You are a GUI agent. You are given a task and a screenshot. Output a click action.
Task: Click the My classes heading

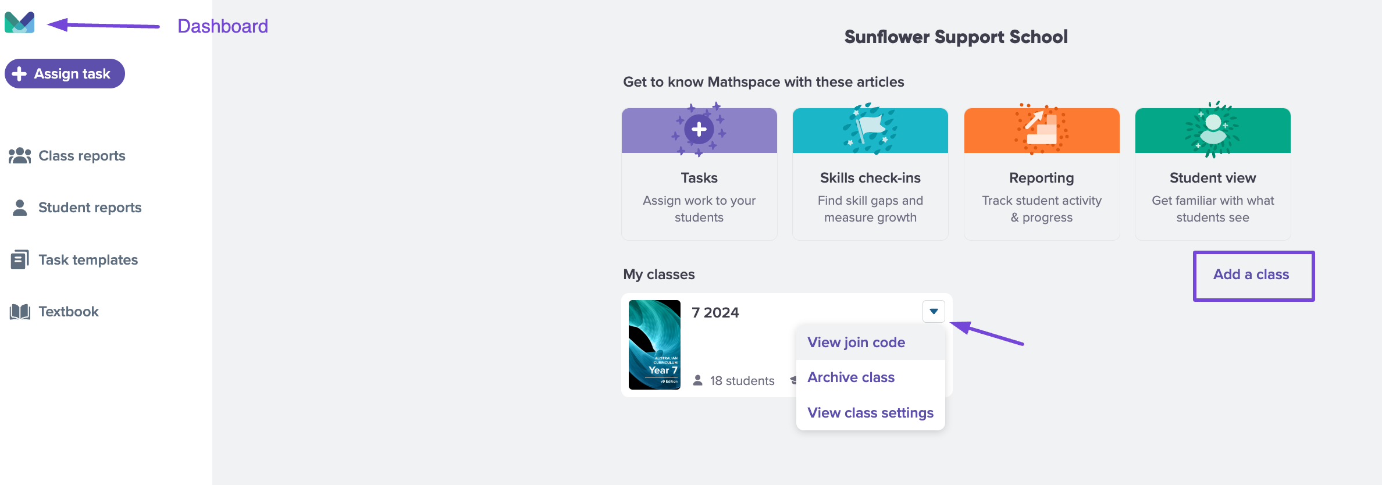pyautogui.click(x=659, y=274)
